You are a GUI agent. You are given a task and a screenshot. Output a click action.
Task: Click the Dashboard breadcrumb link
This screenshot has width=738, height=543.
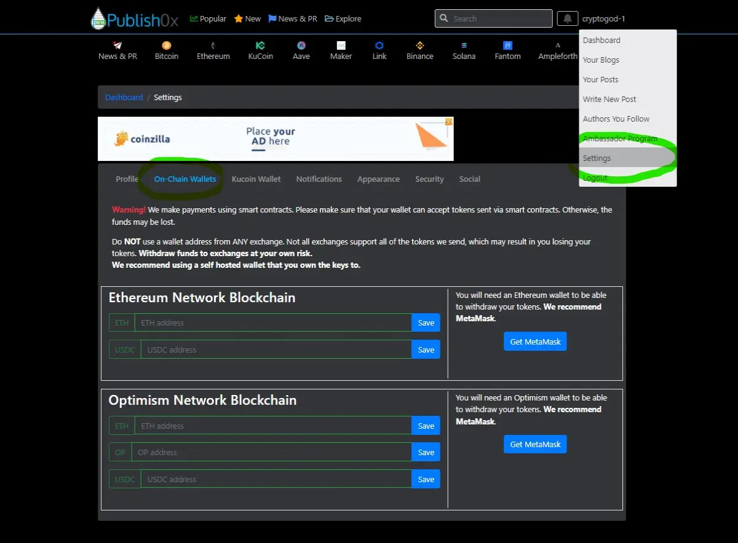tap(124, 97)
